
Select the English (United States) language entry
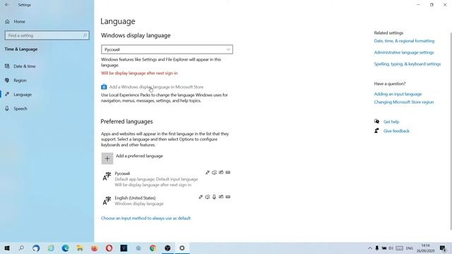(x=167, y=200)
